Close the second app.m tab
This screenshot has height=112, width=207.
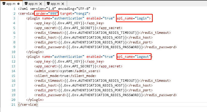(x=41, y=4)
